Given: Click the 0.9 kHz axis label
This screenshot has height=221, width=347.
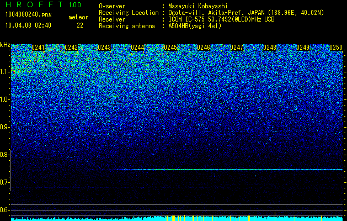Looking at the screenshot, I should pos(4,127).
